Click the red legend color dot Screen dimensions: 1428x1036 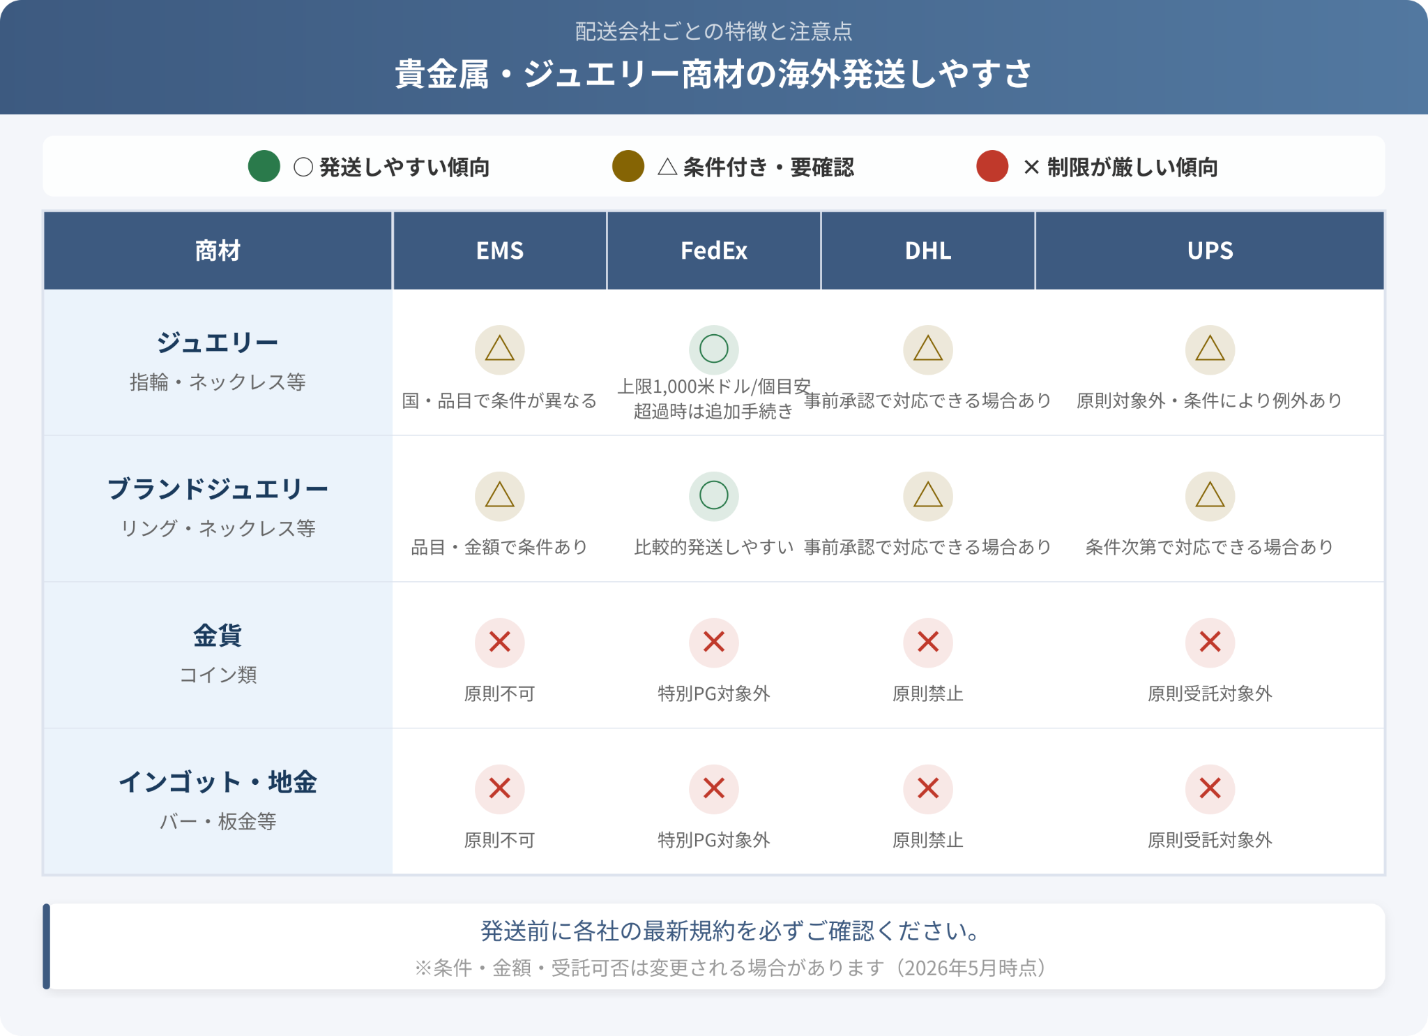coord(992,166)
